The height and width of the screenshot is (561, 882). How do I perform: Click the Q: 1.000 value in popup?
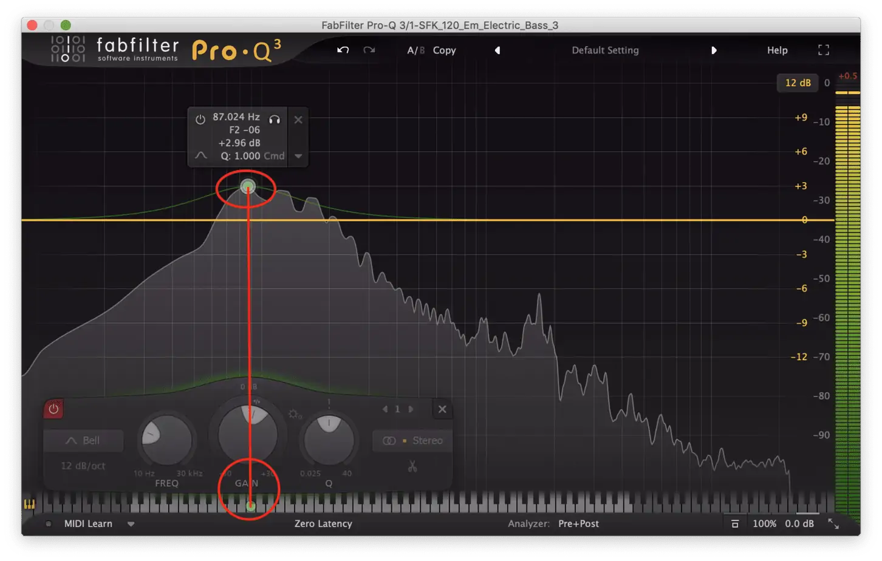coord(241,156)
